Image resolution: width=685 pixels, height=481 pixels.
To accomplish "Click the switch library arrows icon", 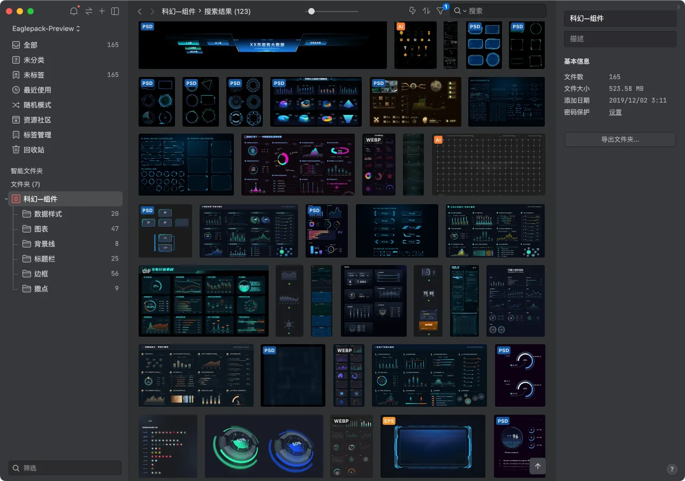I will pos(88,11).
